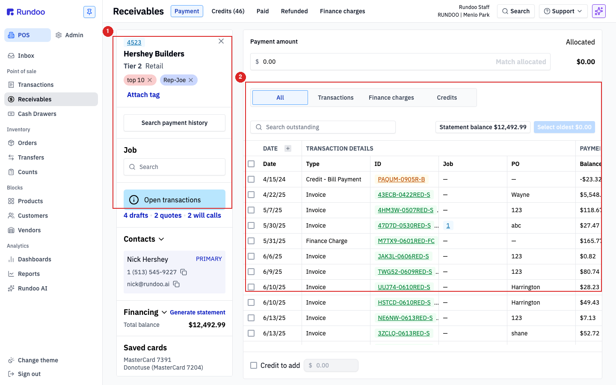Screen dimensions: 616x385
Task: Collapse the Financing section
Action: (164, 312)
